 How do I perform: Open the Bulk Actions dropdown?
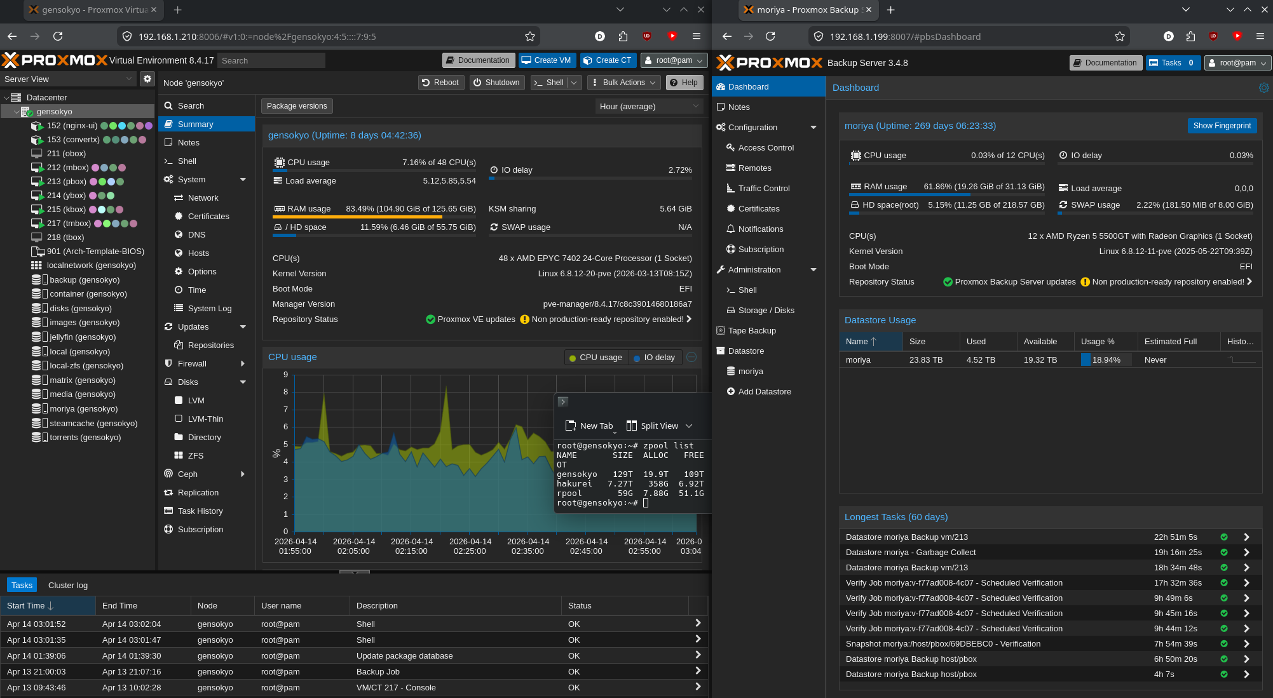click(623, 83)
